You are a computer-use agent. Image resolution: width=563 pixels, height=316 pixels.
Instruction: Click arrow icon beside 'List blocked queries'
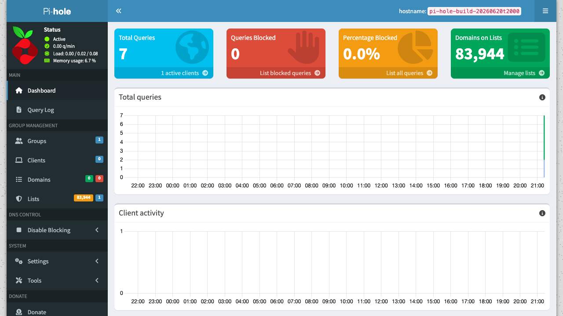tap(318, 73)
